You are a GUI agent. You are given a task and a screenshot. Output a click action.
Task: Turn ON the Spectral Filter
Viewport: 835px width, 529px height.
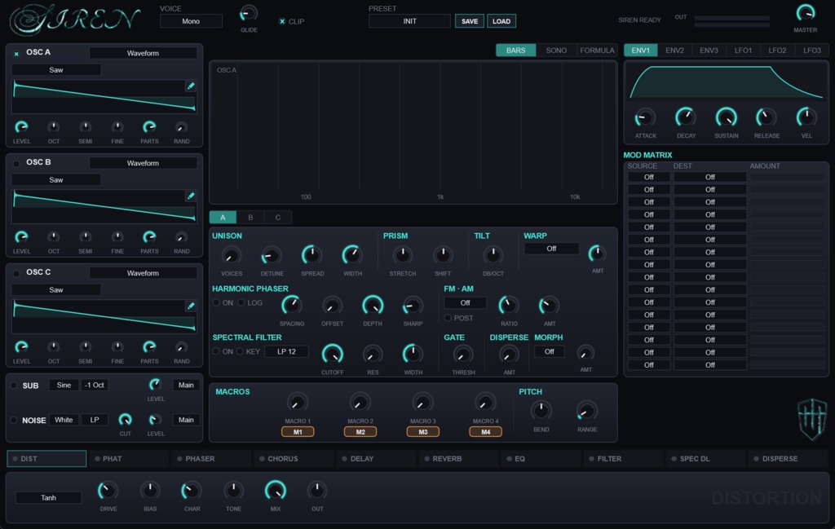click(x=216, y=351)
